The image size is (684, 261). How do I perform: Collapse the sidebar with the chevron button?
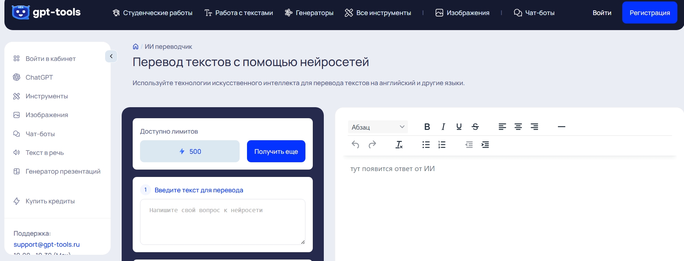[111, 56]
